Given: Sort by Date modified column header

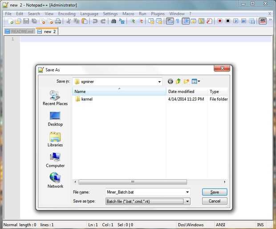Looking at the screenshot, I should pos(187,92).
